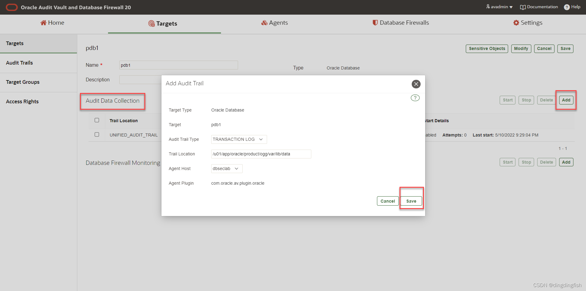
Task: Click the Help question mark icon
Action: click(567, 7)
